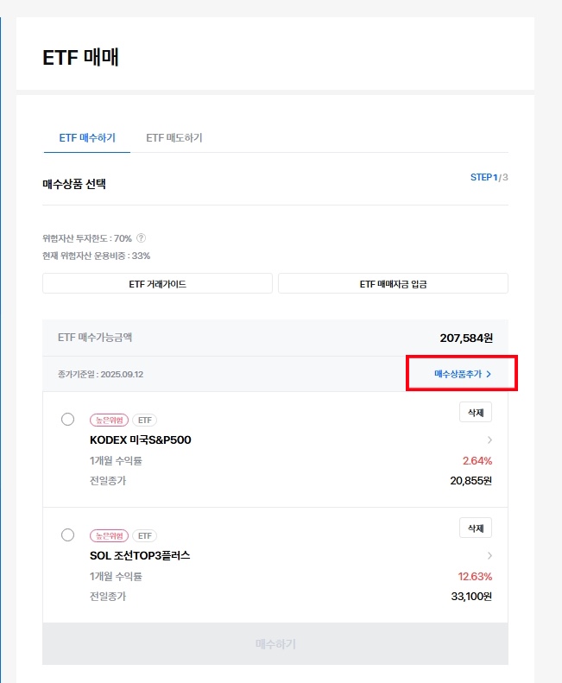Screen dimensions: 562x683
Task: Open the ETF 거래가이드 button
Action: (157, 283)
